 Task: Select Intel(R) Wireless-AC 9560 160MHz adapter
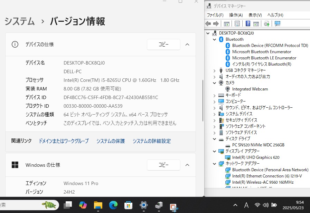point(263,182)
